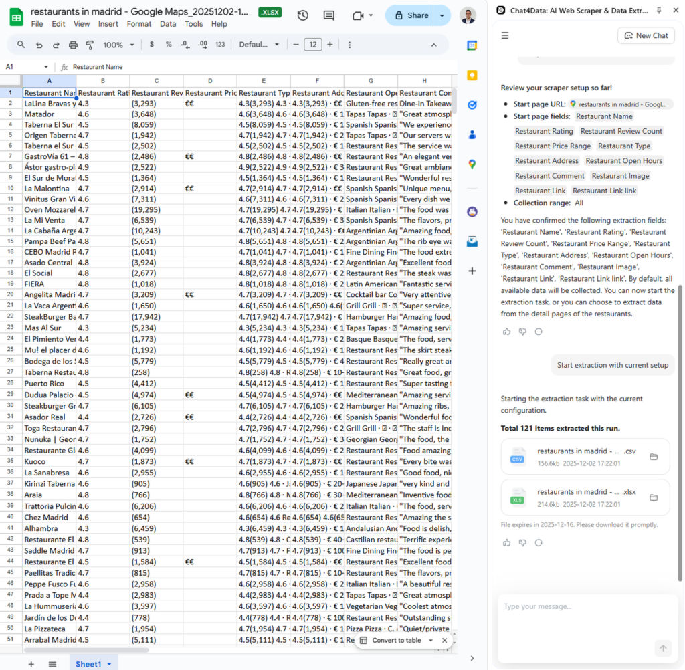The image size is (685, 670).
Task: Click Convert to table button
Action: pos(397,640)
